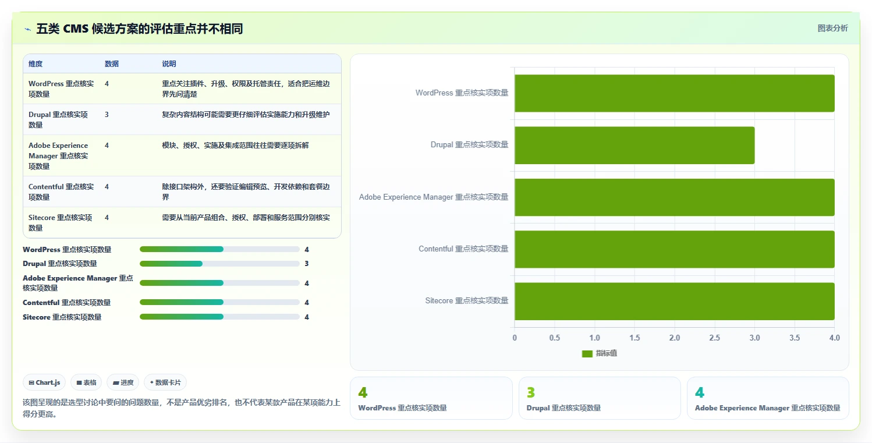The image size is (872, 443).
Task: Click the 说明 column header
Action: click(169, 64)
